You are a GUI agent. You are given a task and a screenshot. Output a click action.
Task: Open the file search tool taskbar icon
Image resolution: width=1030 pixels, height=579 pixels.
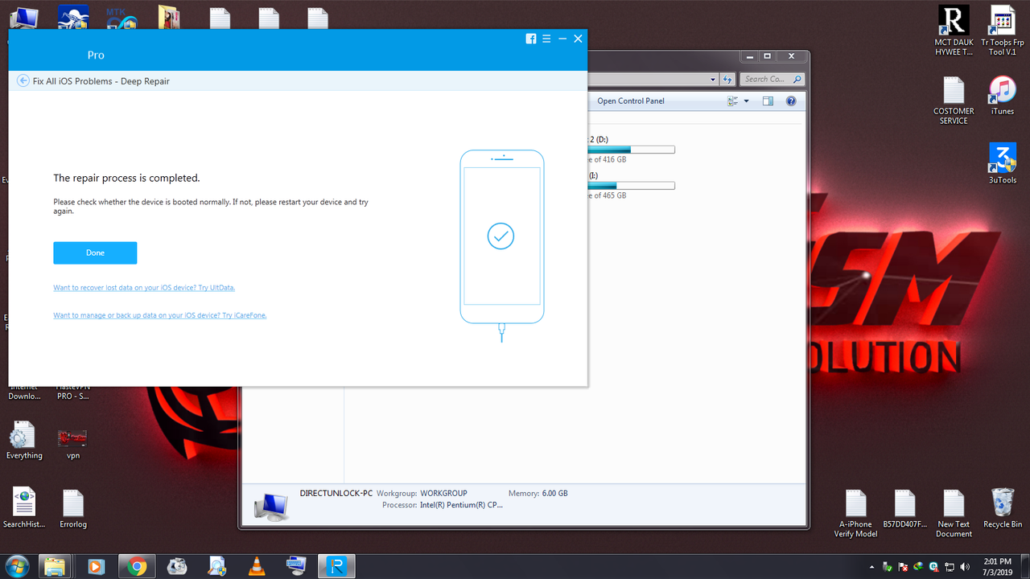tap(217, 566)
